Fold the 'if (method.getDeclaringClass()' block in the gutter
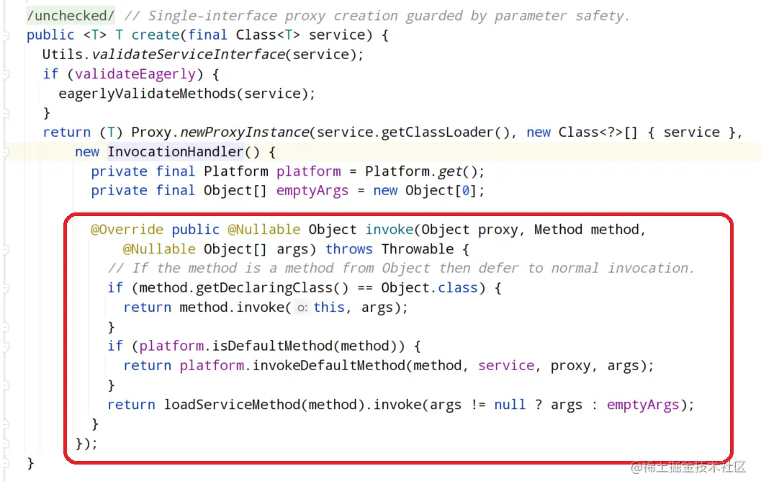 [6, 289]
